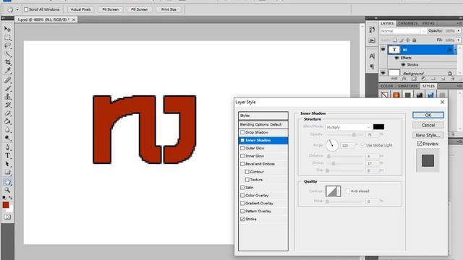This screenshot has width=463, height=260.
Task: Open the Styles panel menu
Action: 459,86
